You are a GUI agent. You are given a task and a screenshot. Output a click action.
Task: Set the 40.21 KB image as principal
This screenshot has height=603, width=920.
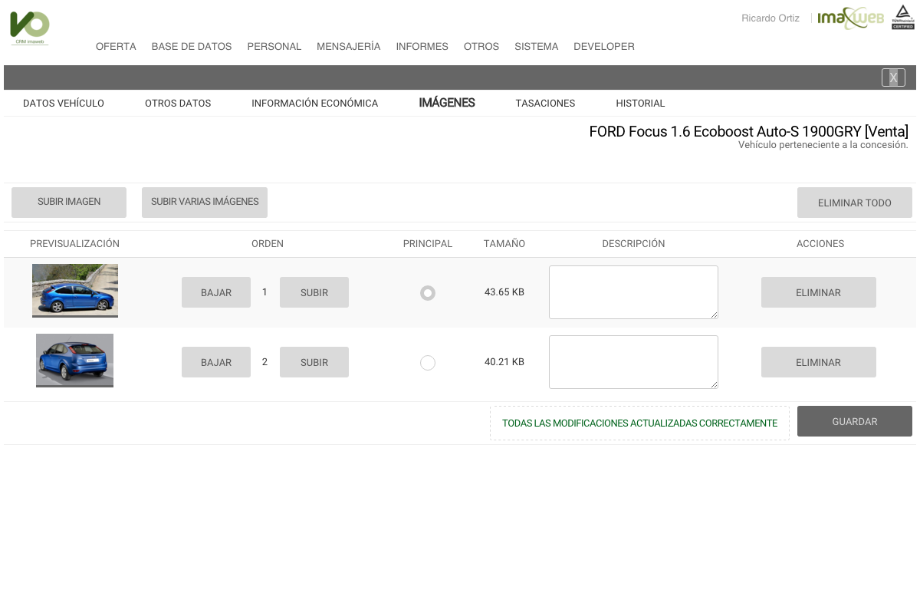[x=428, y=363]
